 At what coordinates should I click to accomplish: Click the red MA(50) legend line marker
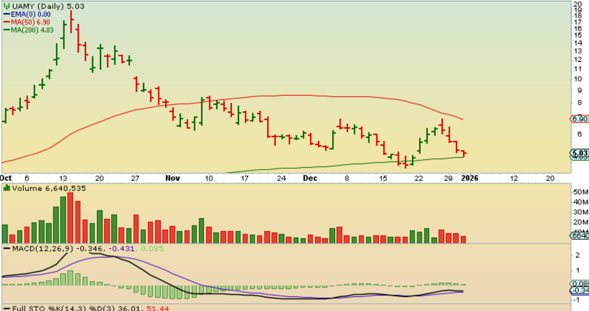tap(7, 22)
